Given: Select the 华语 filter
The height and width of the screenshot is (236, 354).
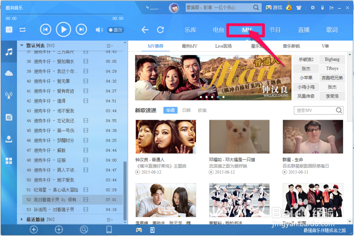Looking at the screenshot, I should pyautogui.click(x=170, y=110).
